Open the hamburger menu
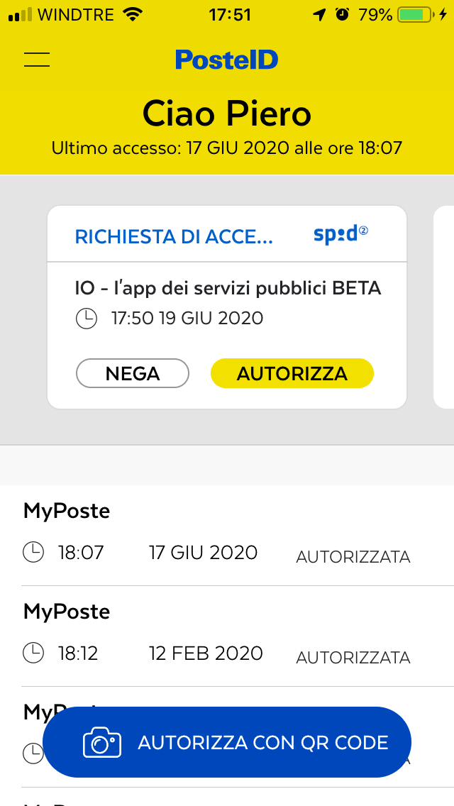Screen dimensions: 454x806 36,60
